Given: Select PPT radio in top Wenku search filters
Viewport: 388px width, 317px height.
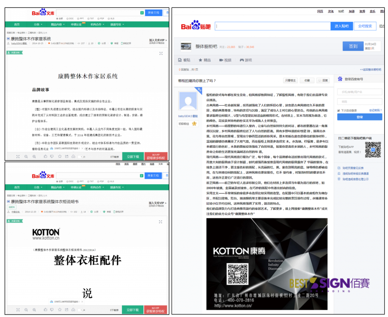Looking at the screenshot, I should tap(78, 19).
